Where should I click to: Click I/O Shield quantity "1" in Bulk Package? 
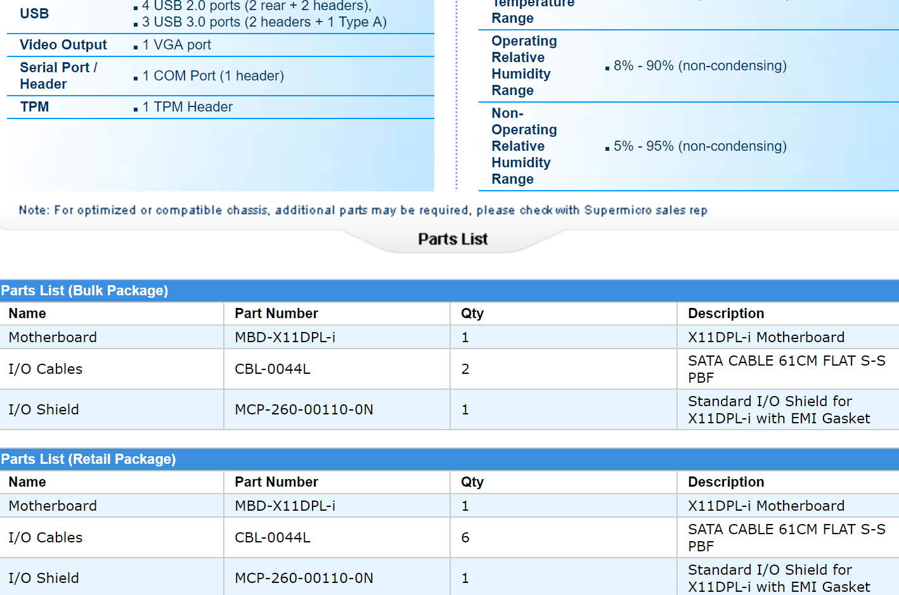click(x=465, y=410)
